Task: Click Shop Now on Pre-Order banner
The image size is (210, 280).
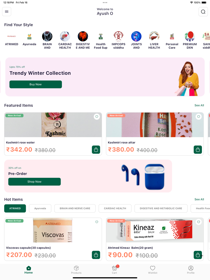Action: [x=34, y=182]
